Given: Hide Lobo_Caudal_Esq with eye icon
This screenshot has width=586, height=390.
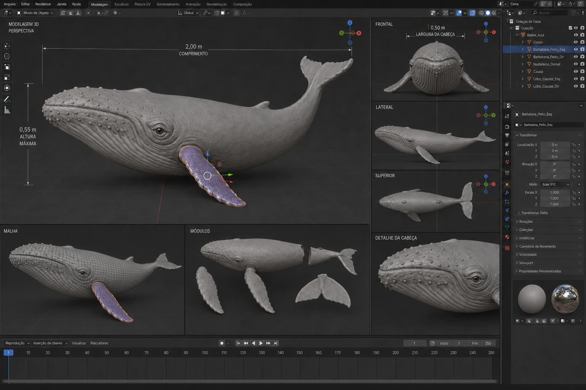Looking at the screenshot, I should coord(576,79).
